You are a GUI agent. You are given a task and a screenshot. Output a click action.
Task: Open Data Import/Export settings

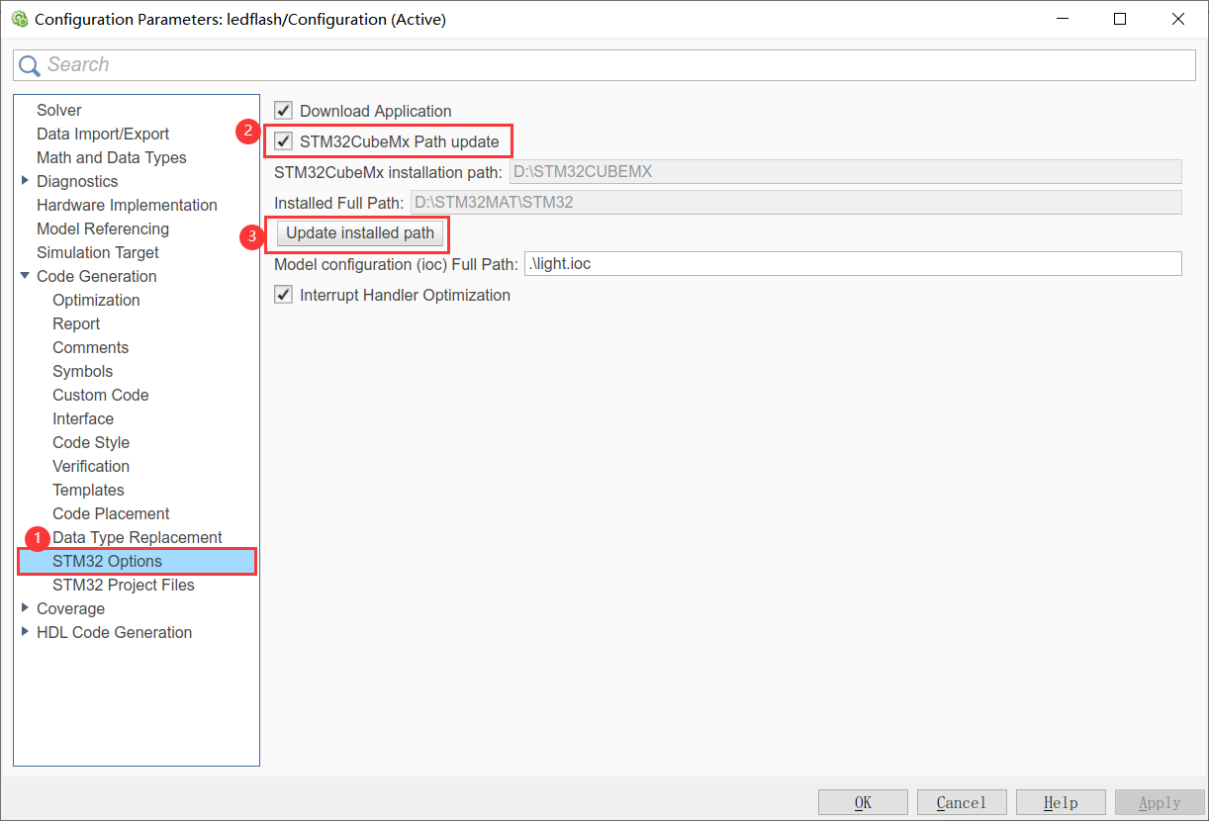103,134
